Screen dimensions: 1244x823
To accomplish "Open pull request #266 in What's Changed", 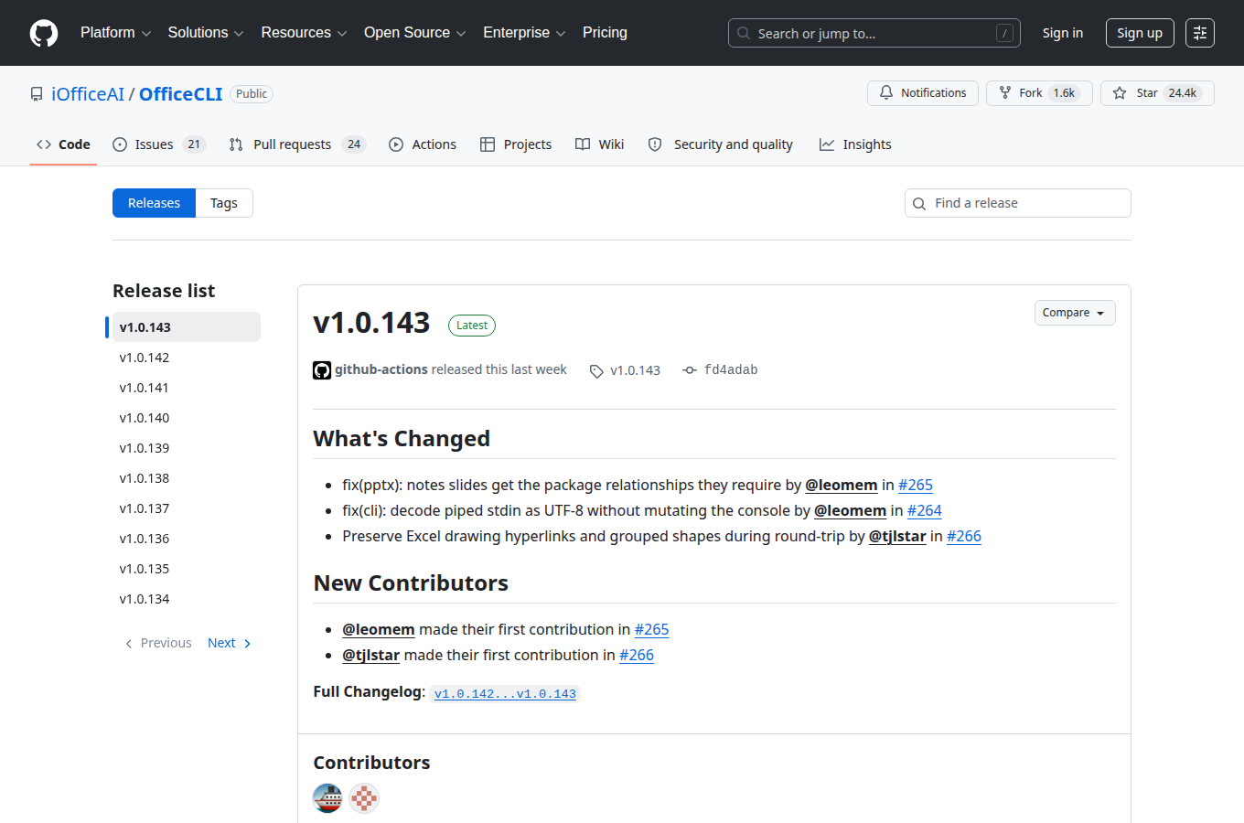I will (964, 536).
